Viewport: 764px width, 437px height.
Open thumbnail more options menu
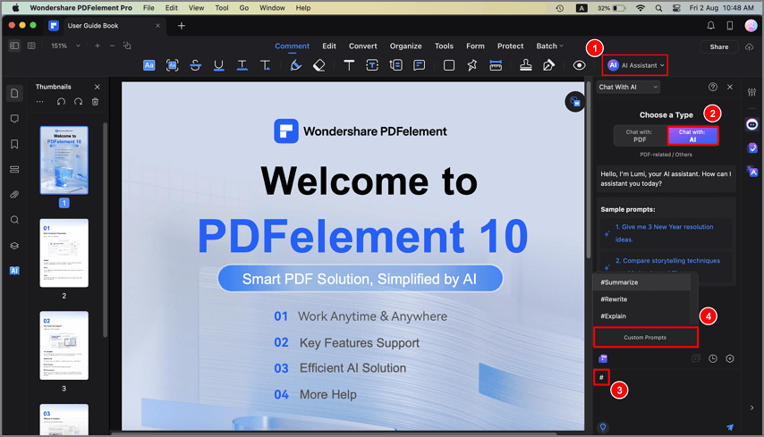click(x=40, y=102)
